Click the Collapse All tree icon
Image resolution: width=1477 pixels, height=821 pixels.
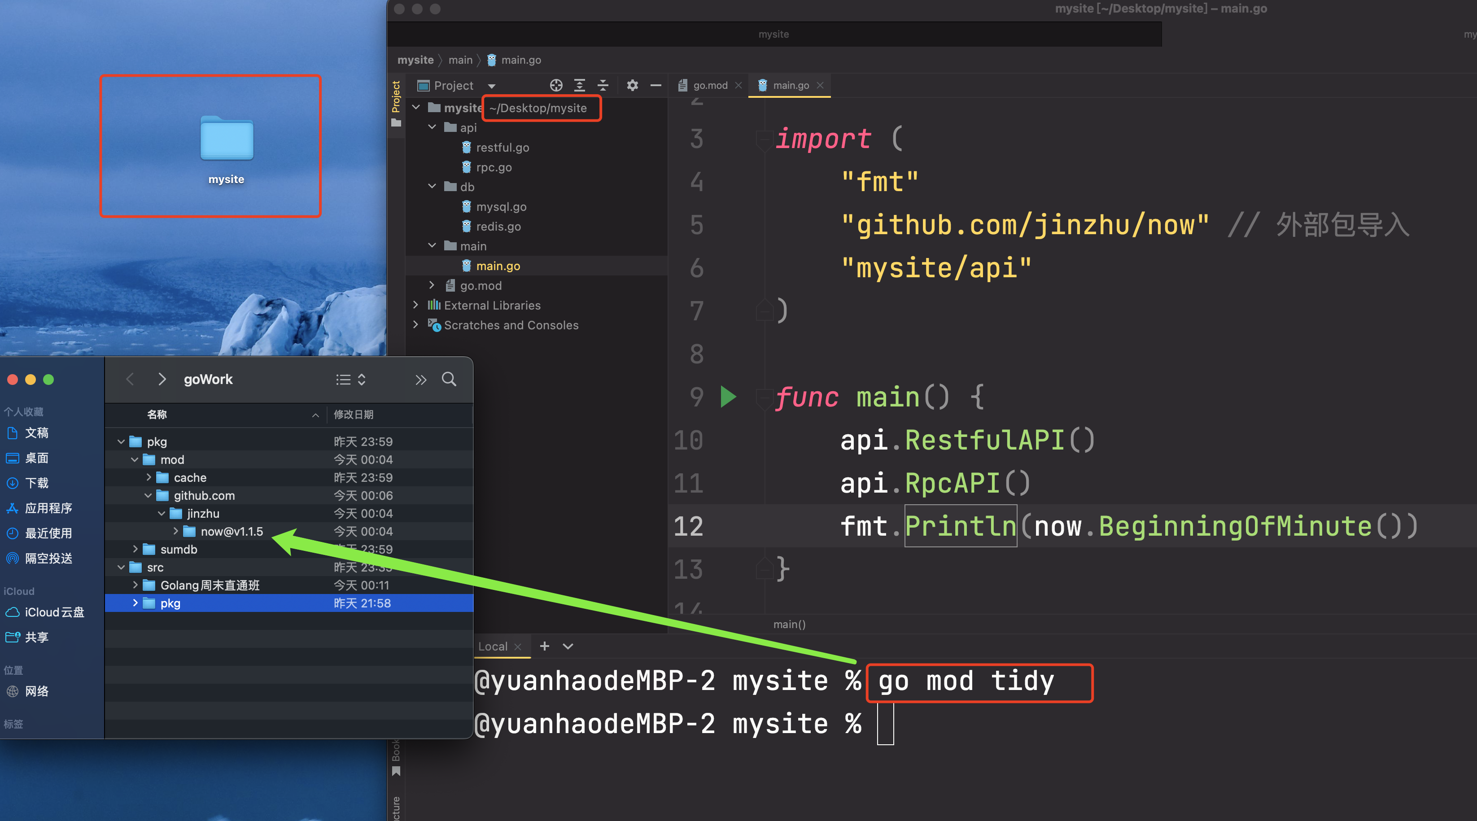(x=603, y=85)
